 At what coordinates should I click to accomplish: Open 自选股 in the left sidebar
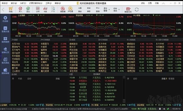click(x=5, y=19)
